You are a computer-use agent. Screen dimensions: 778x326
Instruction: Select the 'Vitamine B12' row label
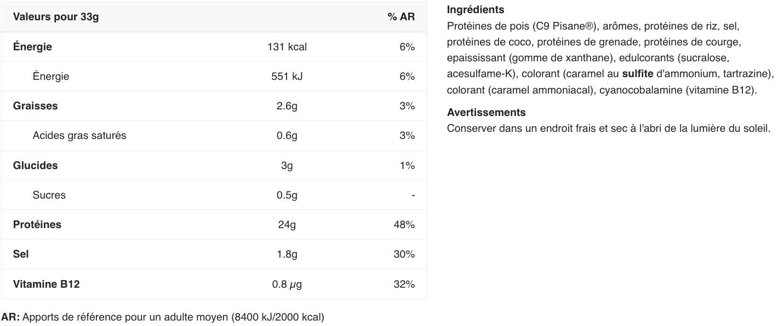coord(46,284)
